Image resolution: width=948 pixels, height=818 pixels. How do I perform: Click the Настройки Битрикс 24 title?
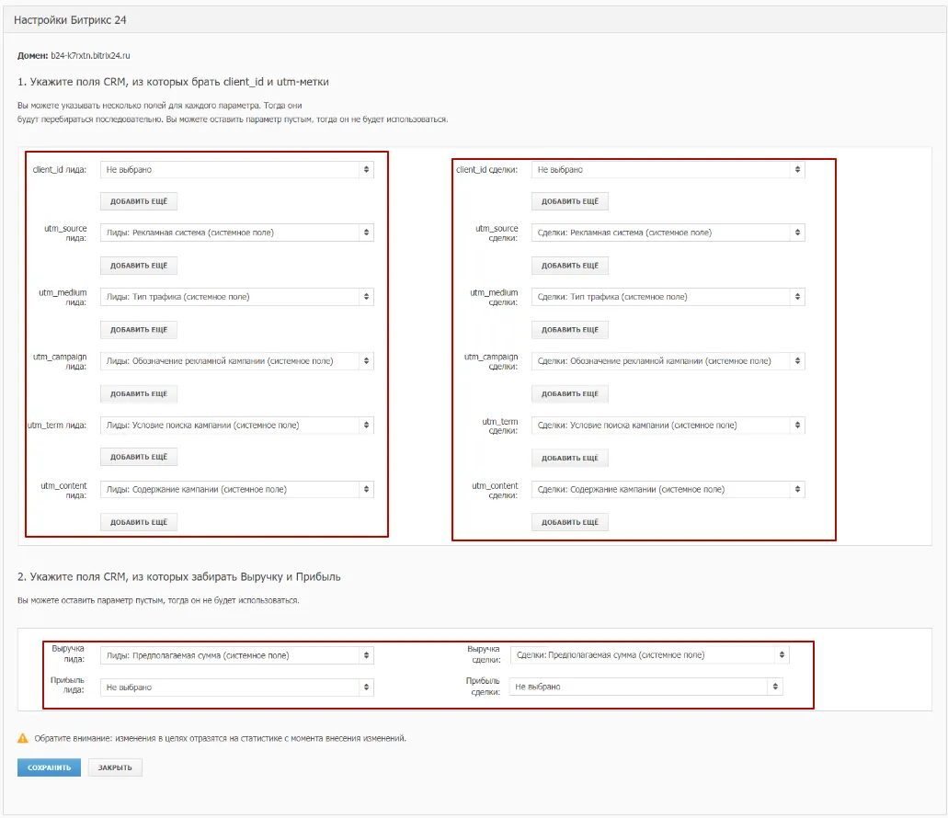click(x=70, y=20)
